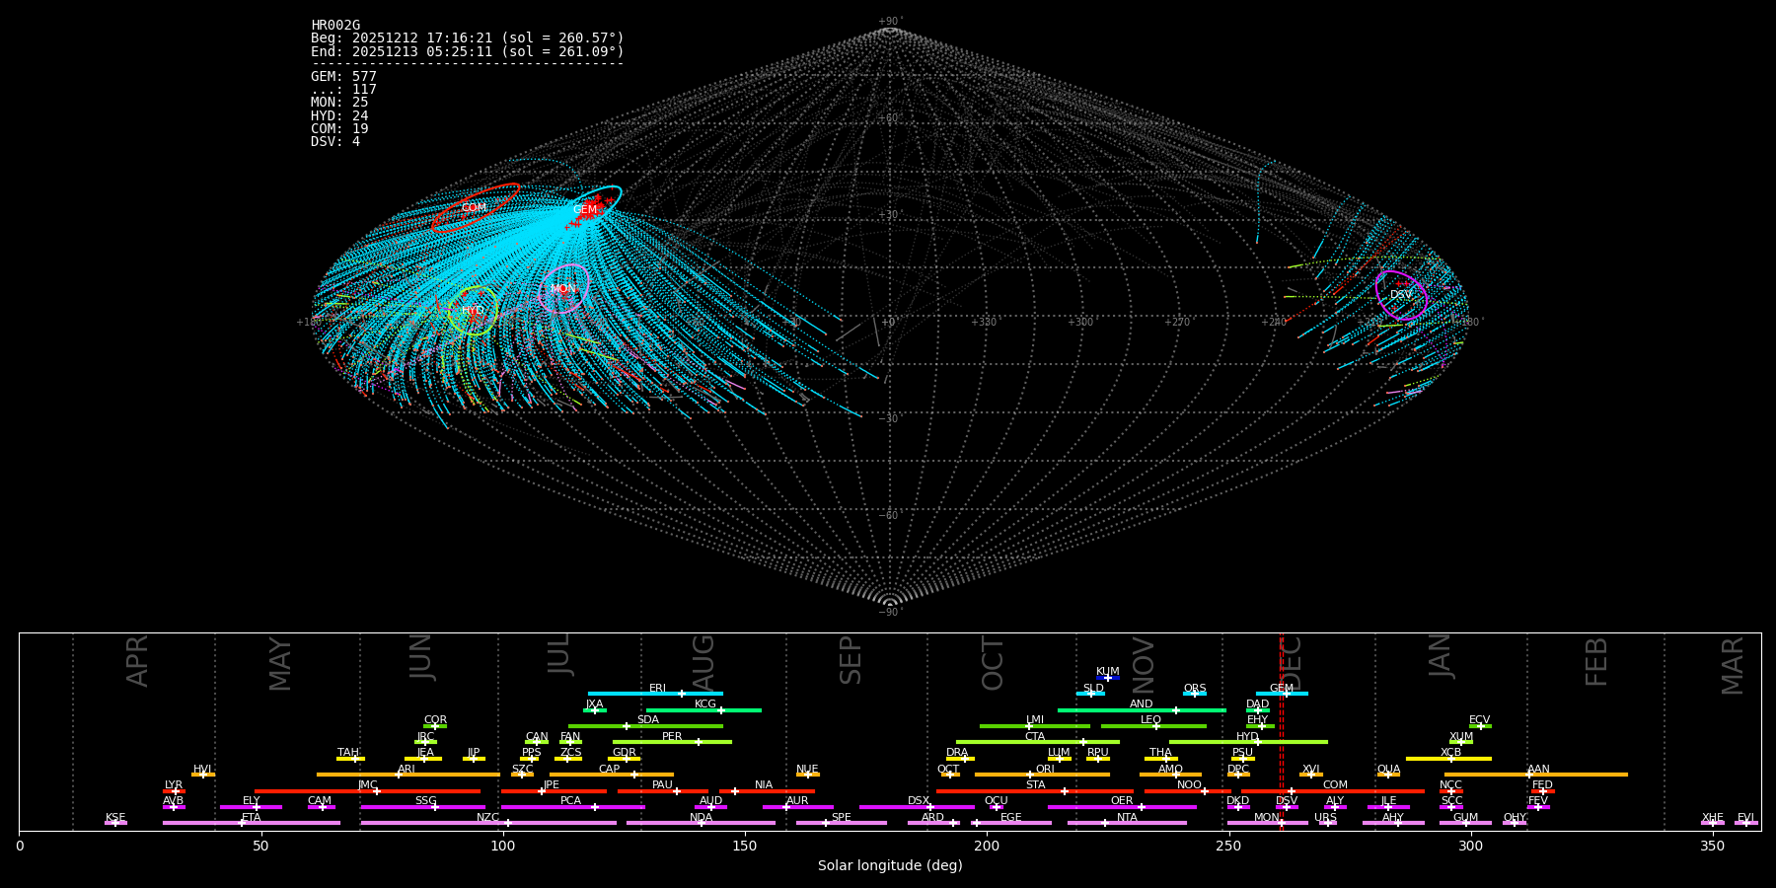Screen dimensions: 1776x888
Task: Click the ETA shower bar label
Action: (x=252, y=818)
